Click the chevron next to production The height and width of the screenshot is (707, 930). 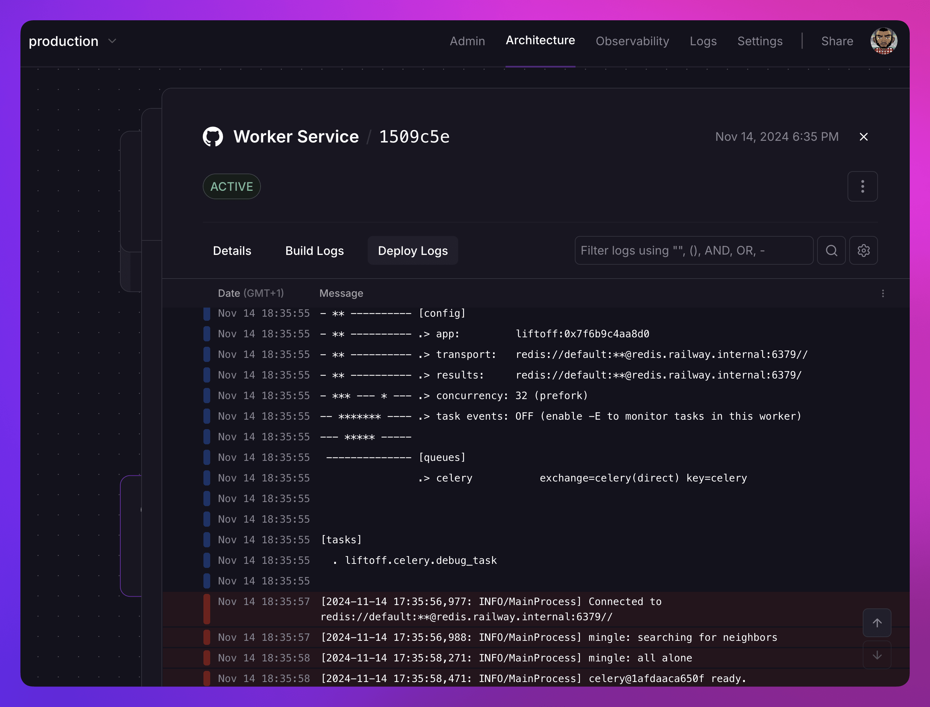pos(112,41)
